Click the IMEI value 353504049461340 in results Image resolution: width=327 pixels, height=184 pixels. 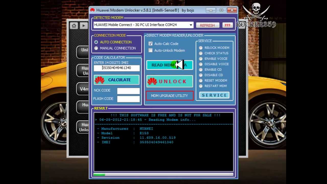point(156,142)
